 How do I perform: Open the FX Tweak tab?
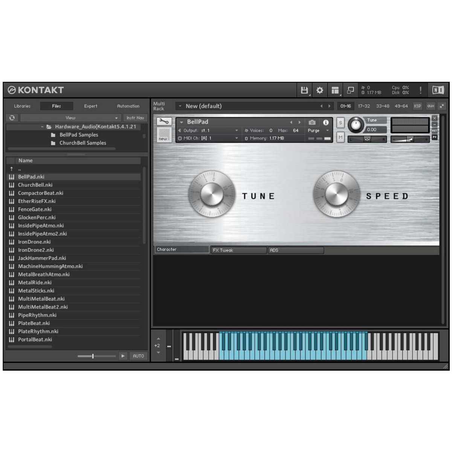239,250
